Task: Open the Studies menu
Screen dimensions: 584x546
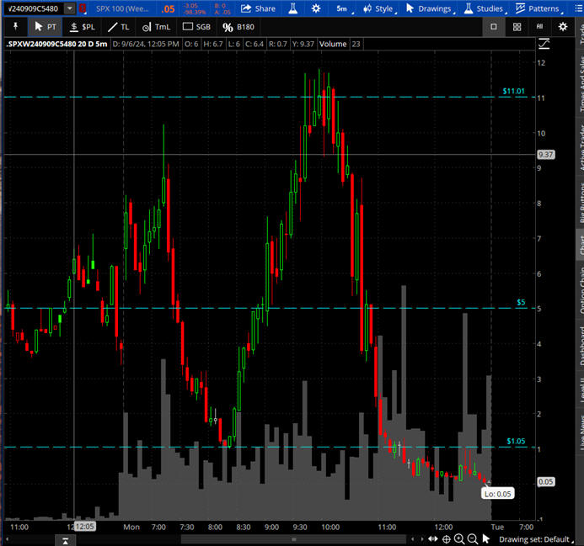Action: (485, 8)
